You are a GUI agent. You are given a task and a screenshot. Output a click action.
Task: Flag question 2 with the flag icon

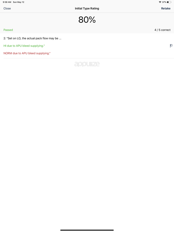[171, 46]
